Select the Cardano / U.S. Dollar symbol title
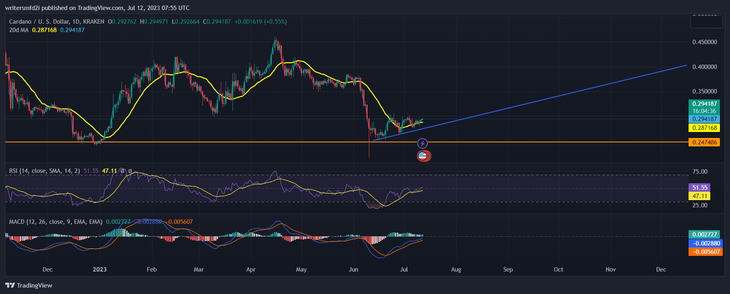 click(56, 22)
